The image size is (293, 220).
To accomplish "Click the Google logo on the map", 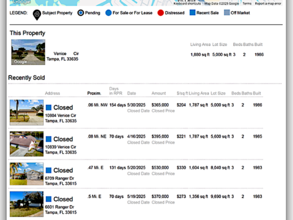I will tap(21, 2).
